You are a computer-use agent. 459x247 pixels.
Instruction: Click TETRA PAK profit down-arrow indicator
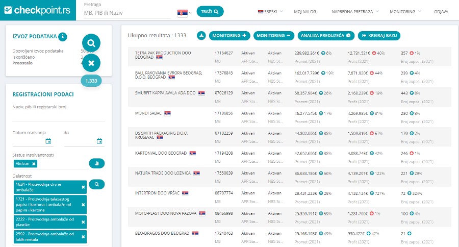point(374,53)
